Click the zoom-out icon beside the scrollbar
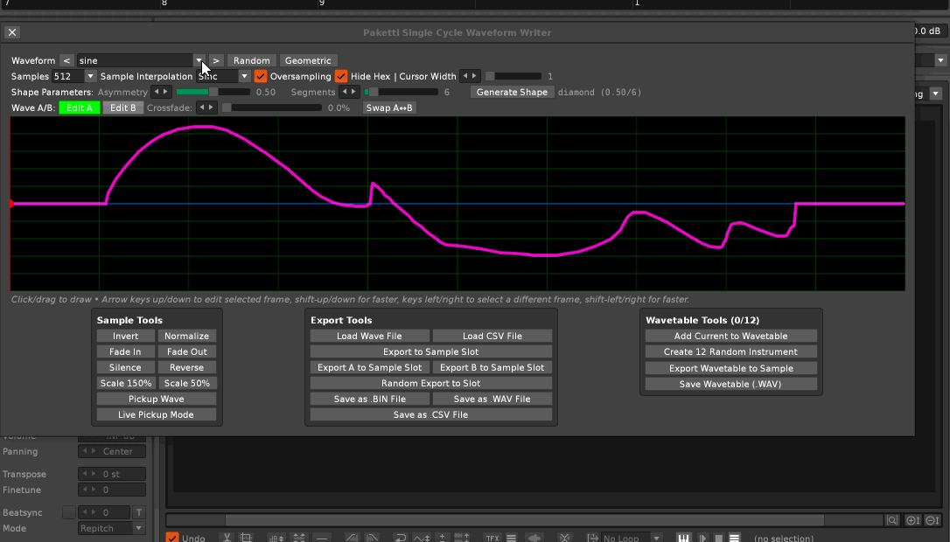This screenshot has height=542, width=950. point(931,520)
